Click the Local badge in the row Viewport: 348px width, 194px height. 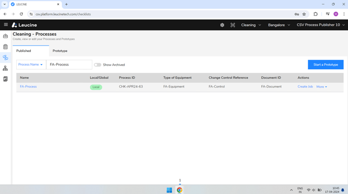pyautogui.click(x=96, y=87)
